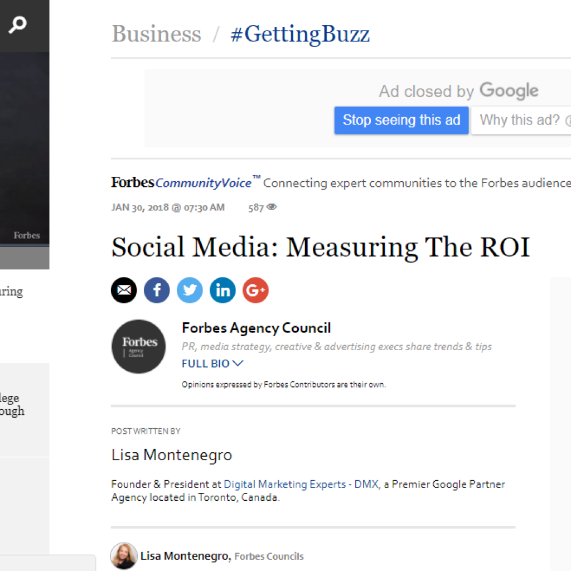Image resolution: width=571 pixels, height=571 pixels.
Task: Open search with the magnifying glass icon
Action: click(17, 25)
